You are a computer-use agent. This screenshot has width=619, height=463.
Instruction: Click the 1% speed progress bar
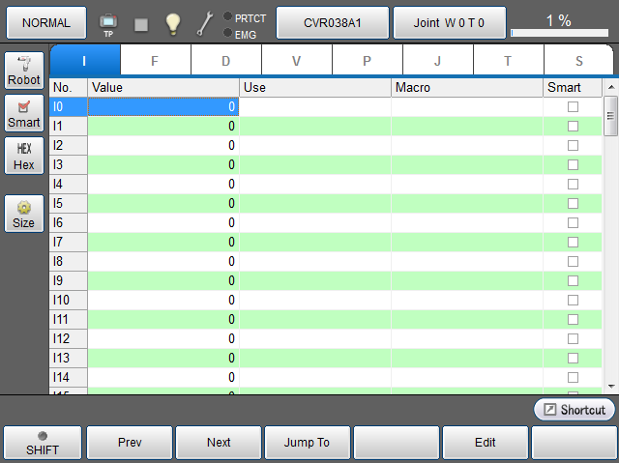(557, 33)
